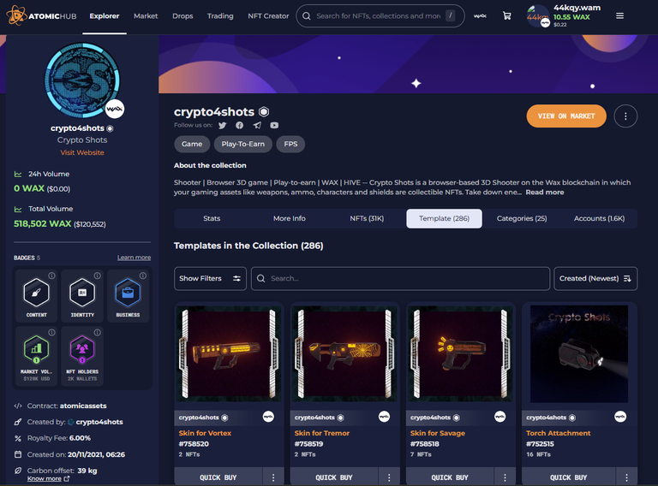Open the Torch Attachment thumbnail
This screenshot has width=658, height=486.
pyautogui.click(x=579, y=354)
